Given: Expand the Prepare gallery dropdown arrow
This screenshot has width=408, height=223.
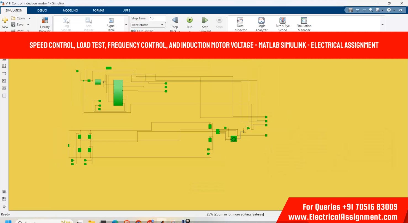Looking at the screenshot, I should (126, 25).
